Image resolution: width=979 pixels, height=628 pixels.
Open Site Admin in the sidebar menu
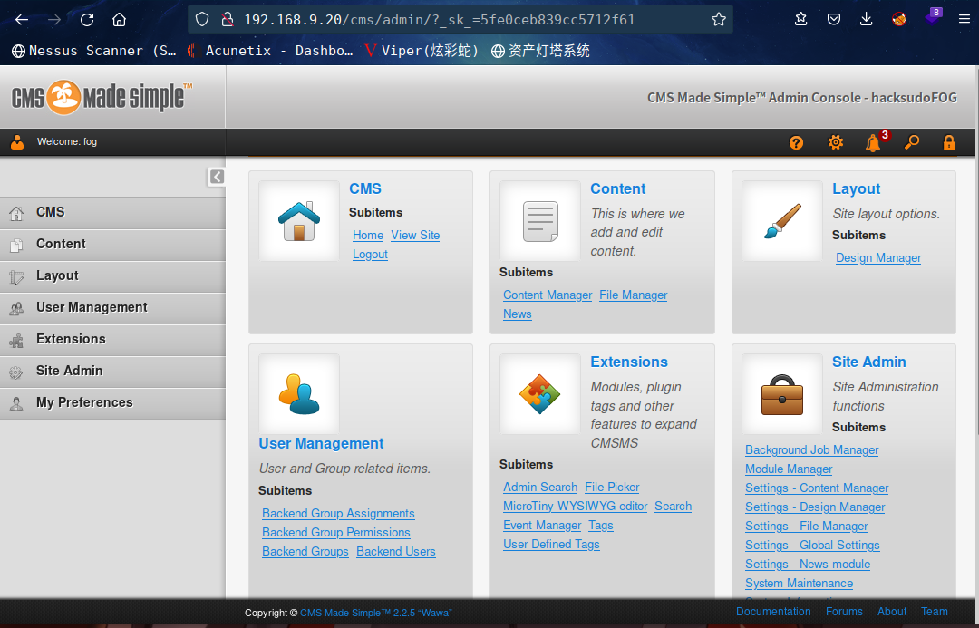(x=112, y=371)
